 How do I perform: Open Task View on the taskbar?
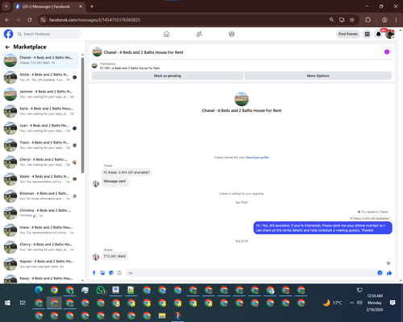[23, 303]
